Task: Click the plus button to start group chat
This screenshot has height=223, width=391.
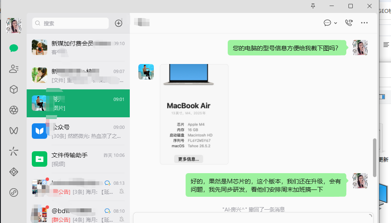Action: tap(119, 23)
